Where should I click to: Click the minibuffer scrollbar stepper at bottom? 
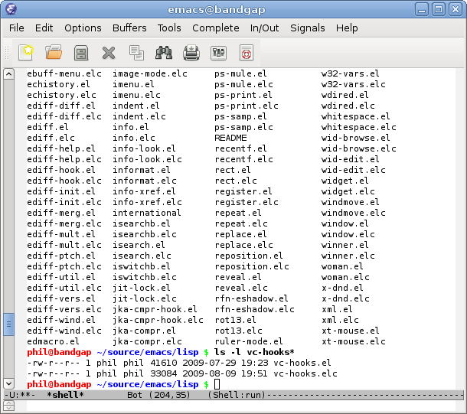(8, 406)
